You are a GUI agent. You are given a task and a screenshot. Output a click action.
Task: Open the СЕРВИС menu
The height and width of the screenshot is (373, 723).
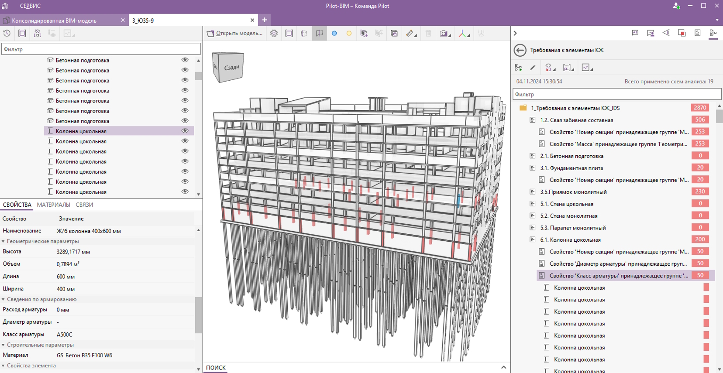click(30, 6)
